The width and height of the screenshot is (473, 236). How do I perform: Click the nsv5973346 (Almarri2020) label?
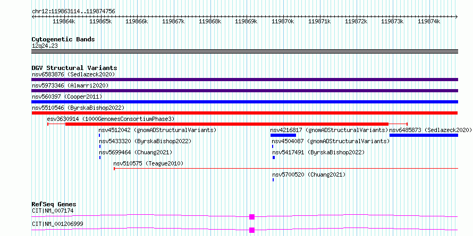pyautogui.click(x=70, y=85)
